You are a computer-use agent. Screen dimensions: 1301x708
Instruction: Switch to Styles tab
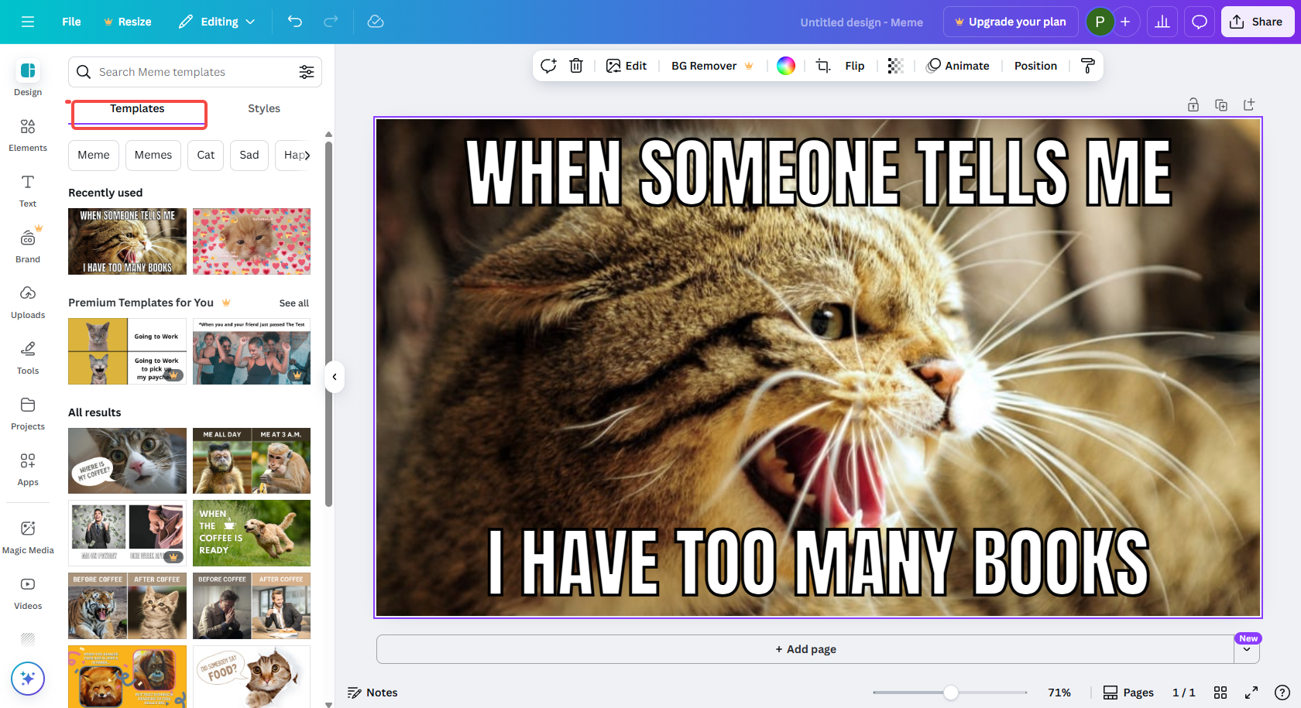(264, 109)
